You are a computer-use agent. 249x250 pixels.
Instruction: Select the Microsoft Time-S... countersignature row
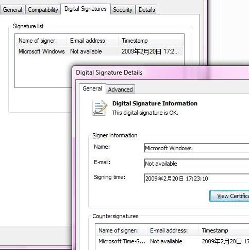click(x=172, y=241)
